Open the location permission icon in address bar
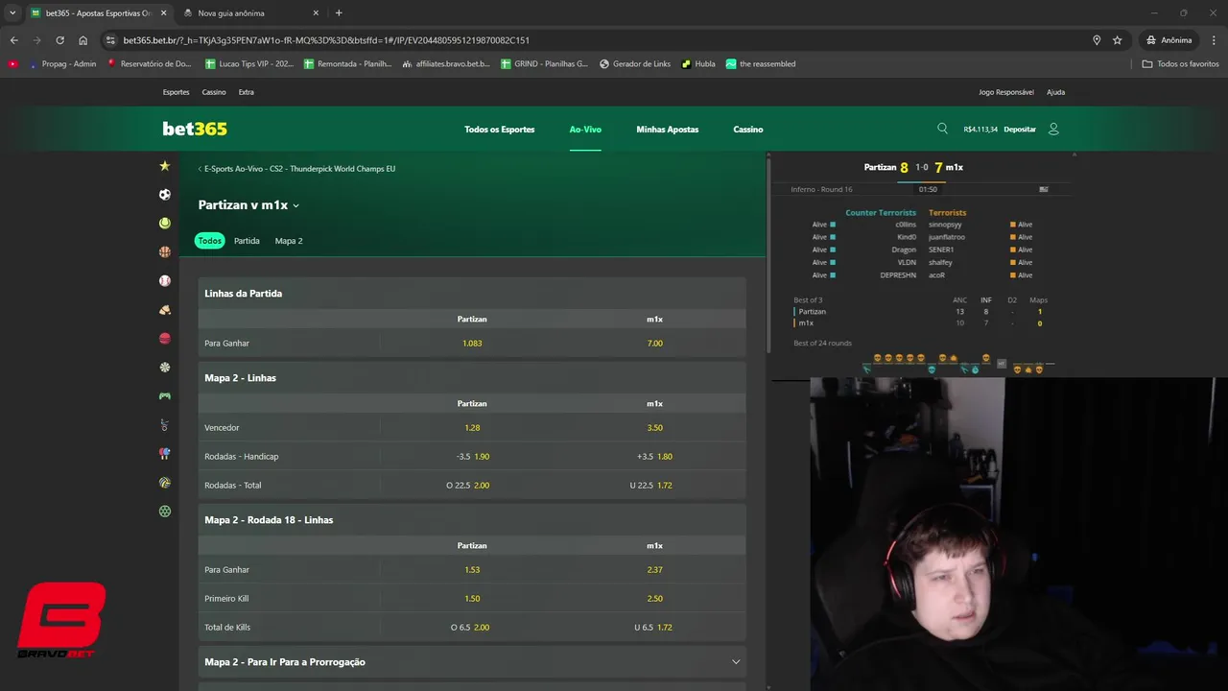The height and width of the screenshot is (691, 1228). point(1097,40)
